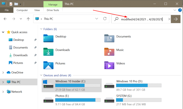Select the Music folder icon

pos(109,52)
